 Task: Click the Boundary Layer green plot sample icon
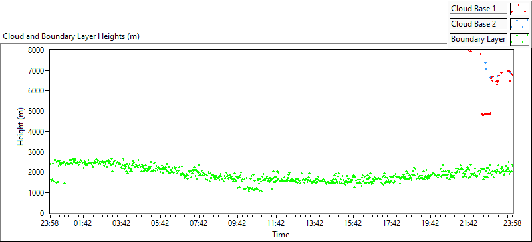(519, 39)
